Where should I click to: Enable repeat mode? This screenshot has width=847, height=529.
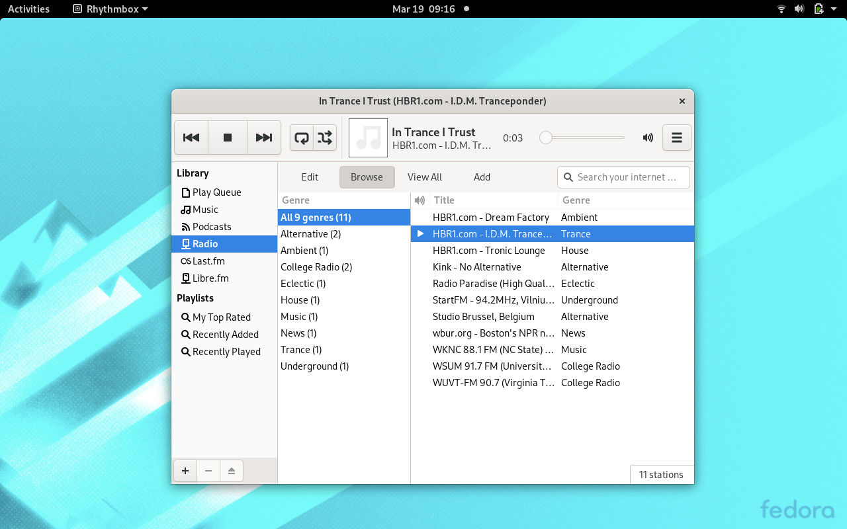coord(302,138)
